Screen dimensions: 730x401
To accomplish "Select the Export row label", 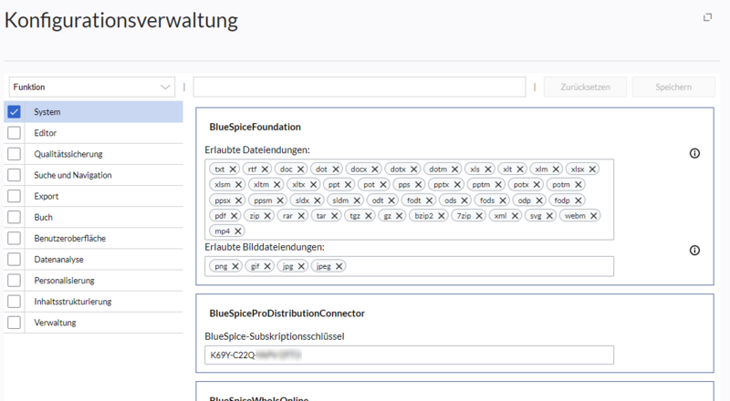I will point(47,196).
